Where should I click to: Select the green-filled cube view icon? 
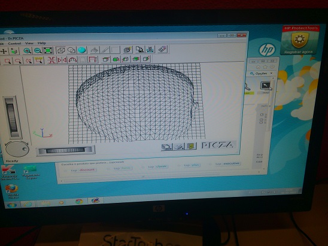[x=116, y=59]
